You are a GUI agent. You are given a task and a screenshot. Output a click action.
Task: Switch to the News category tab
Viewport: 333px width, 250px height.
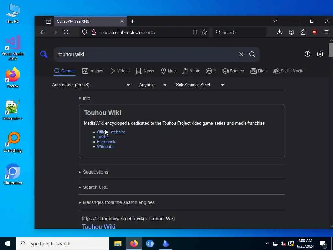[145, 71]
